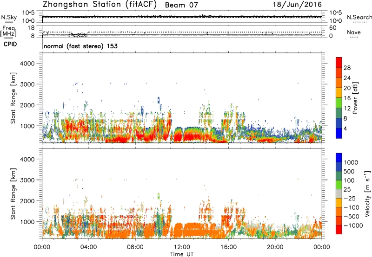Click the 'N.Search' legend label
Image resolution: width=372 pixels, height=257 pixels.
[x=359, y=17]
